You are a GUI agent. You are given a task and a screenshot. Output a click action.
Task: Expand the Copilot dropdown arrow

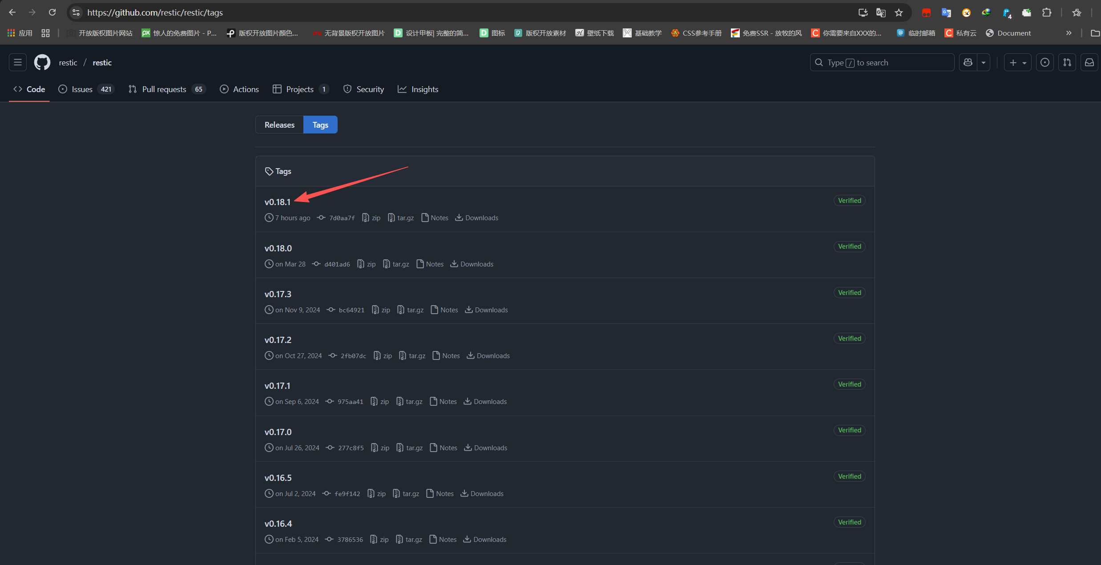[984, 62]
